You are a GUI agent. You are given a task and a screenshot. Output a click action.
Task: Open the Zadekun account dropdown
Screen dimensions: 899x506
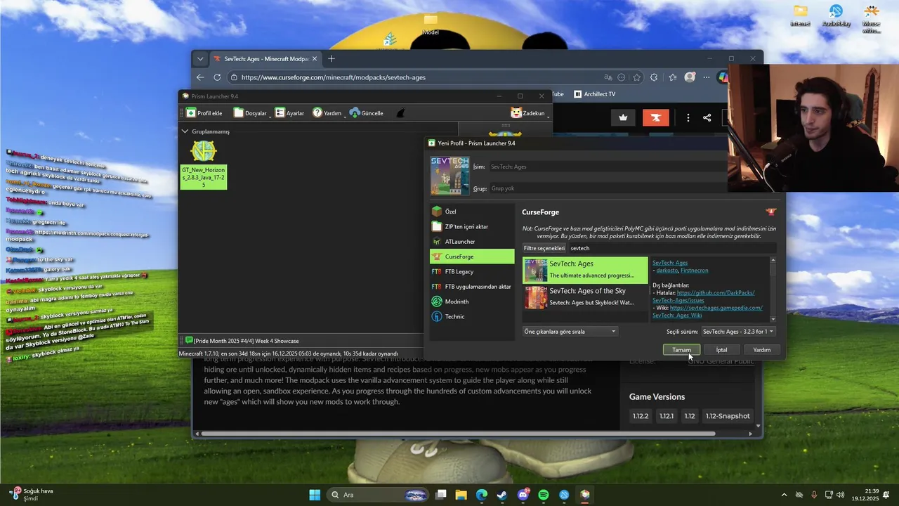click(530, 113)
